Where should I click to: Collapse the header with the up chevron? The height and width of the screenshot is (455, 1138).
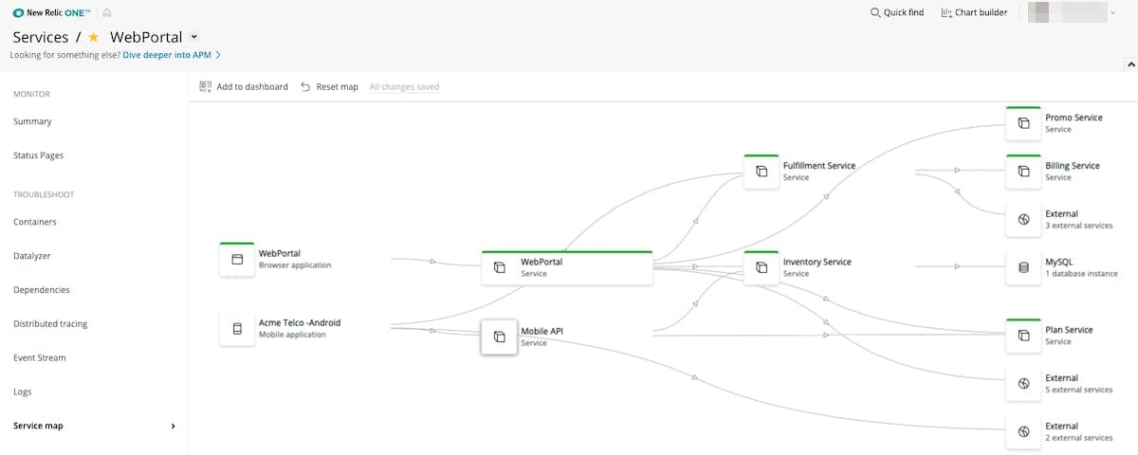(1129, 64)
